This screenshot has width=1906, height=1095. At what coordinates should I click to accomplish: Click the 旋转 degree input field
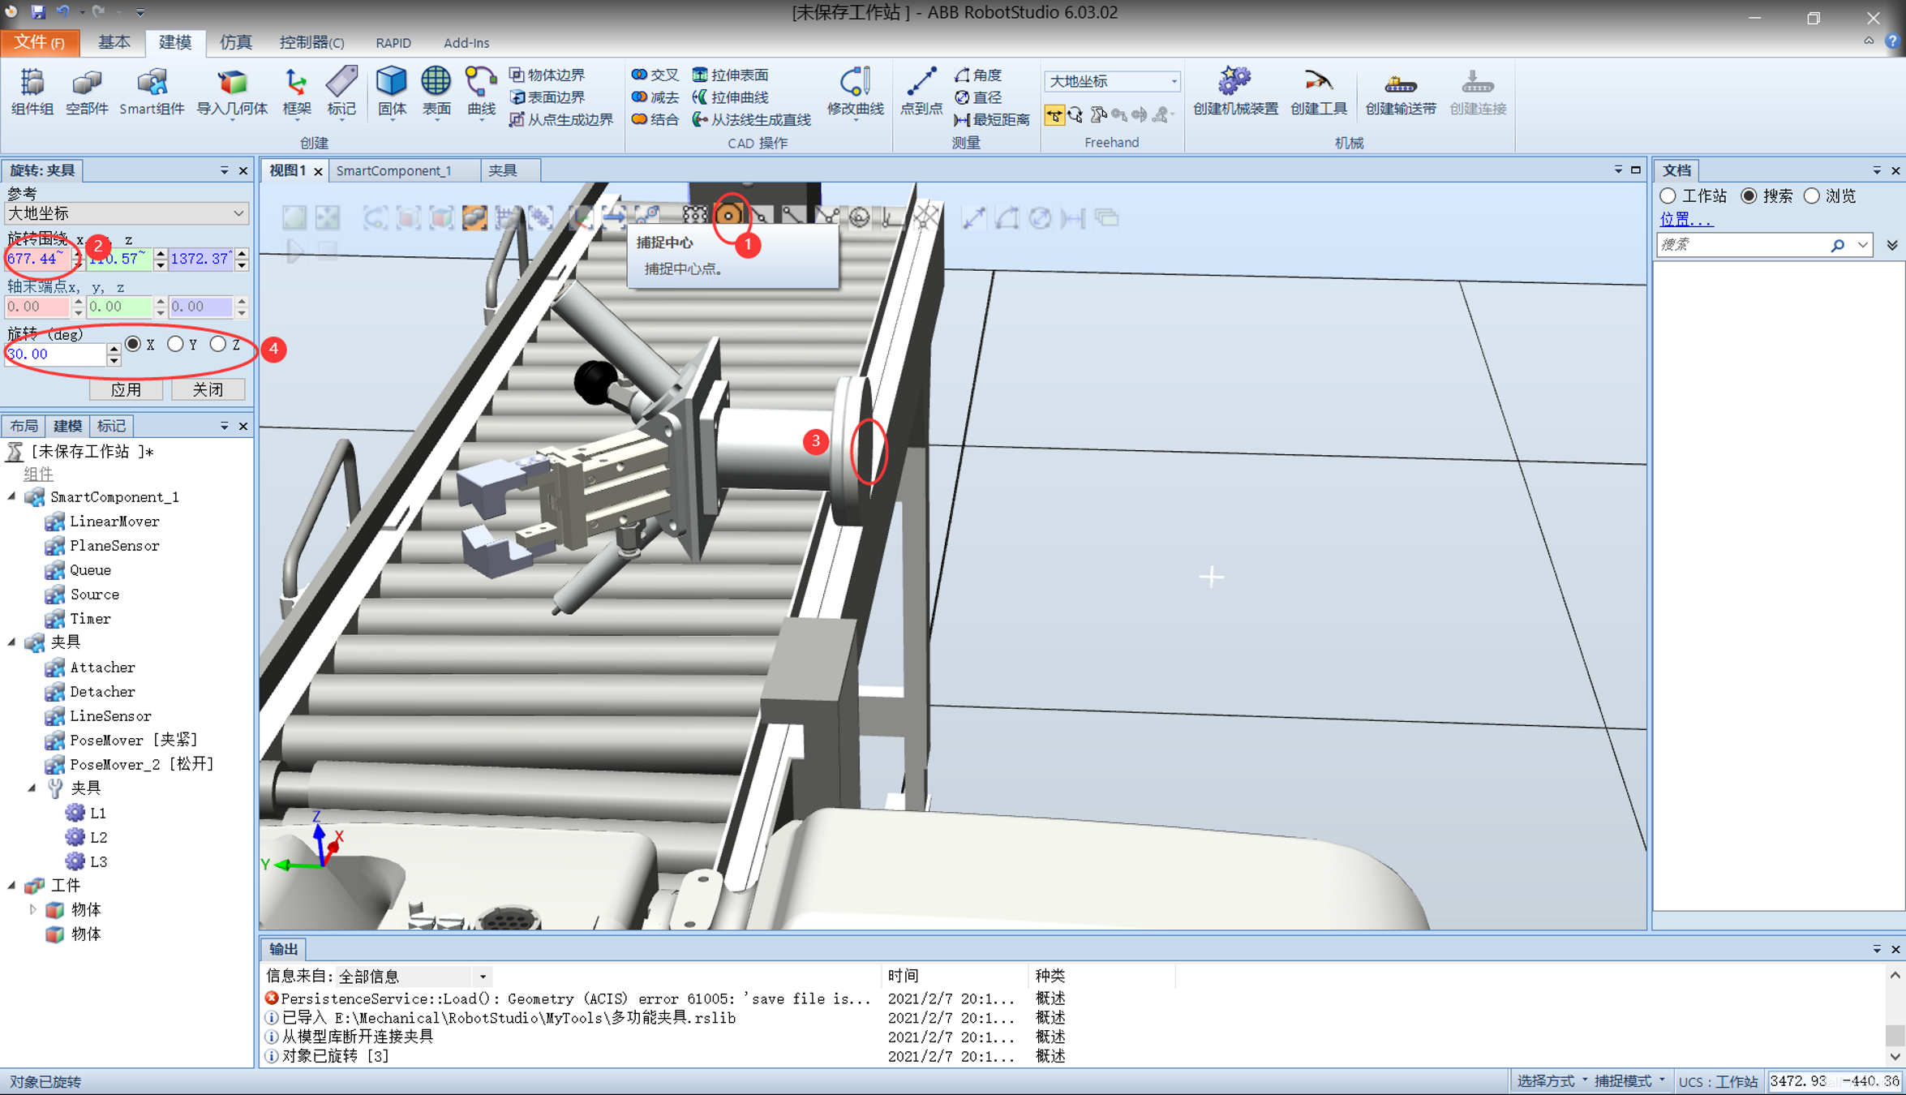click(x=55, y=354)
